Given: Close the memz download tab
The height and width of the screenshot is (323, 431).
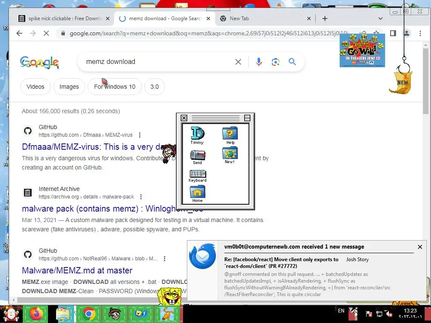Looking at the screenshot, I should [208, 19].
